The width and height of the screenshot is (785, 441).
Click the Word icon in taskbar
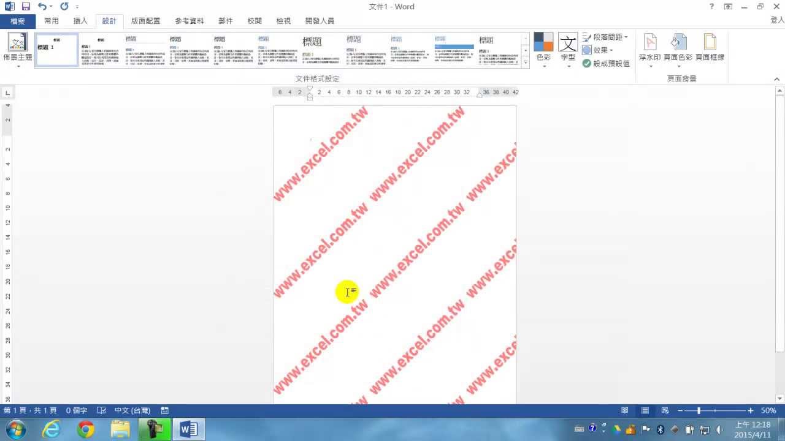189,429
